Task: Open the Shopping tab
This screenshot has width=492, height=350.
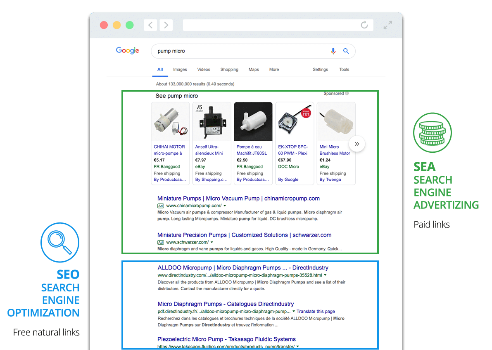Action: pyautogui.click(x=229, y=69)
